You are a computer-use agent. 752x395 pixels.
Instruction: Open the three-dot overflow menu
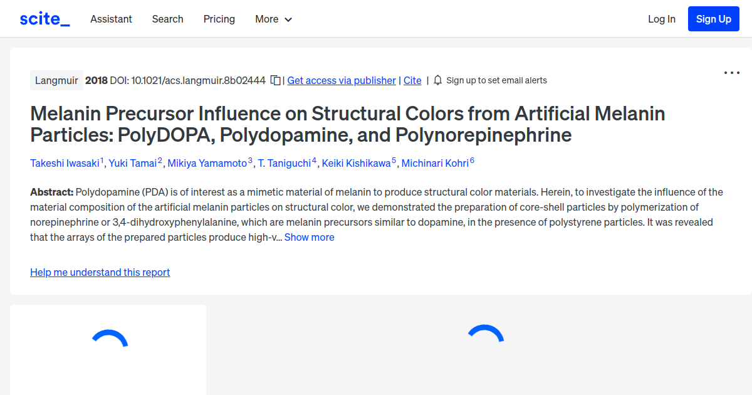pos(731,73)
